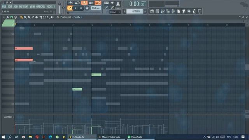Screen dimensions: 249x140
Task: Select the Slice tool
Action: (x=40, y=17)
